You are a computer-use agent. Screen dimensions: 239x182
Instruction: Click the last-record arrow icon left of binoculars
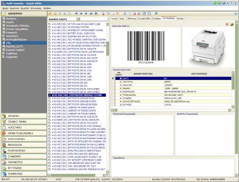tap(91, 14)
